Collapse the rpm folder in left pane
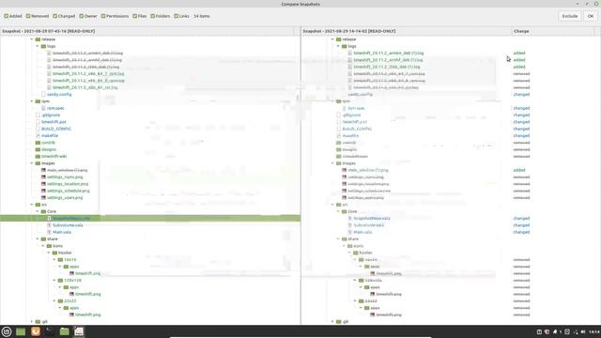The height and width of the screenshot is (338, 601). tap(32, 101)
